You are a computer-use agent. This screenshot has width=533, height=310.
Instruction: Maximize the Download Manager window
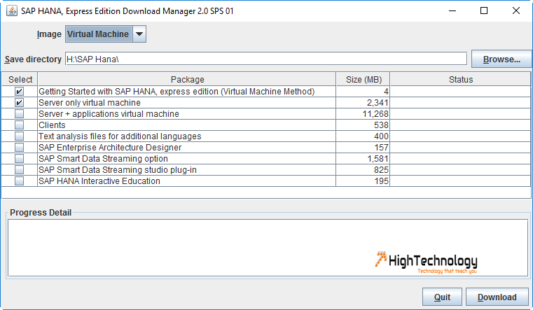pyautogui.click(x=484, y=11)
